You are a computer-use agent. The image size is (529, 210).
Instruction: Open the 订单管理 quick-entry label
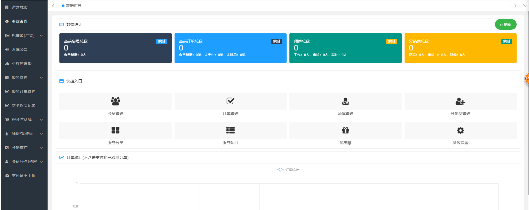coord(230,114)
